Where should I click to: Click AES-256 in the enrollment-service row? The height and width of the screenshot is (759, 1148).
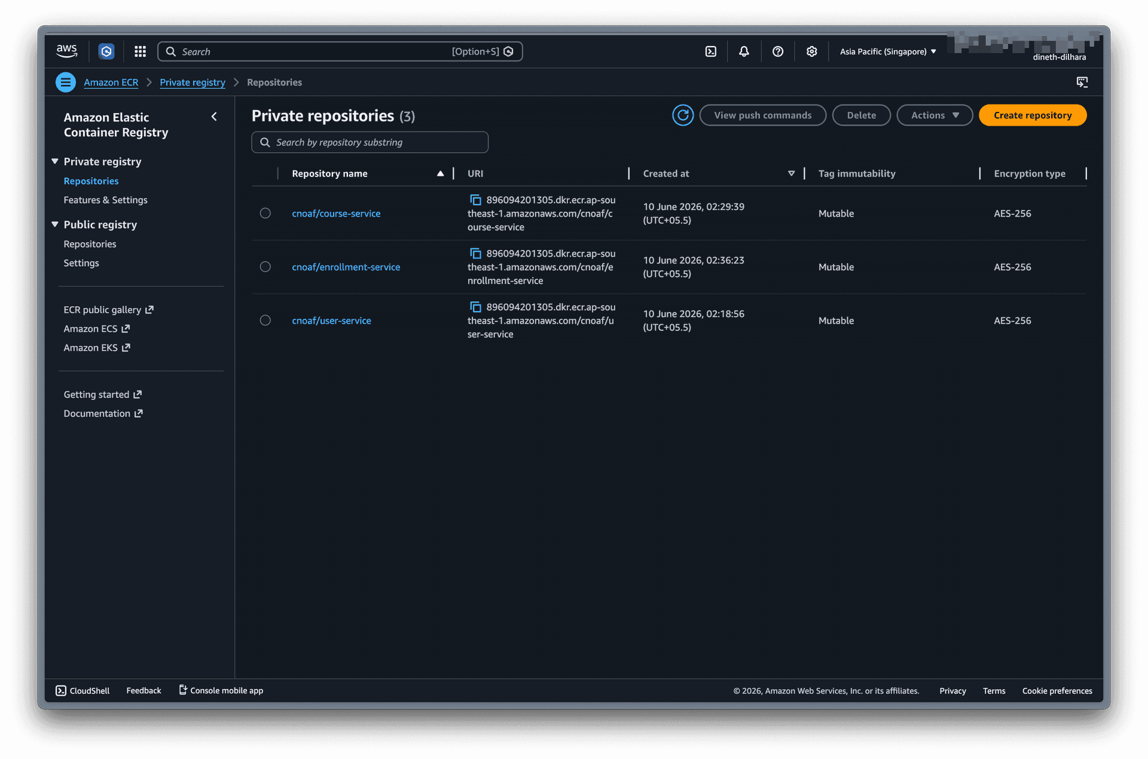point(1012,267)
